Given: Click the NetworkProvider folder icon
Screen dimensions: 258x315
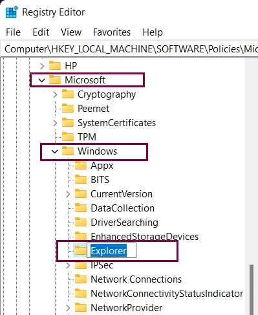Looking at the screenshot, I should pyautogui.click(x=81, y=307).
